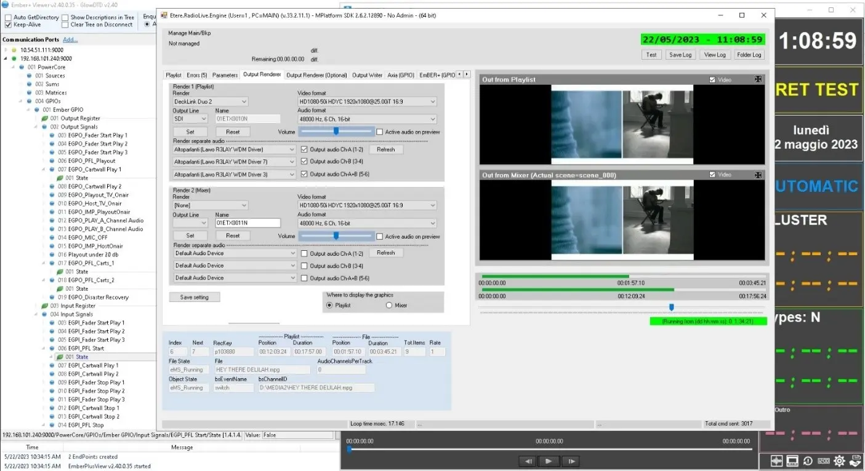Click the Render 1 Volume slider
865x471 pixels.
336,131
